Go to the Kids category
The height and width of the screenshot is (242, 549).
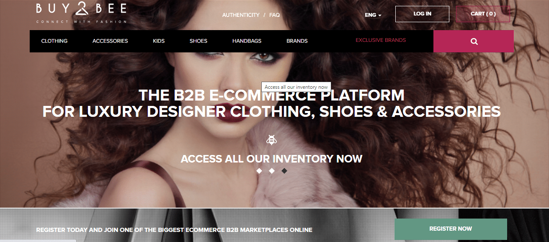pyautogui.click(x=159, y=41)
